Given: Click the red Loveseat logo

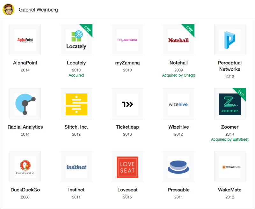Looking at the screenshot, I should coord(127,167).
